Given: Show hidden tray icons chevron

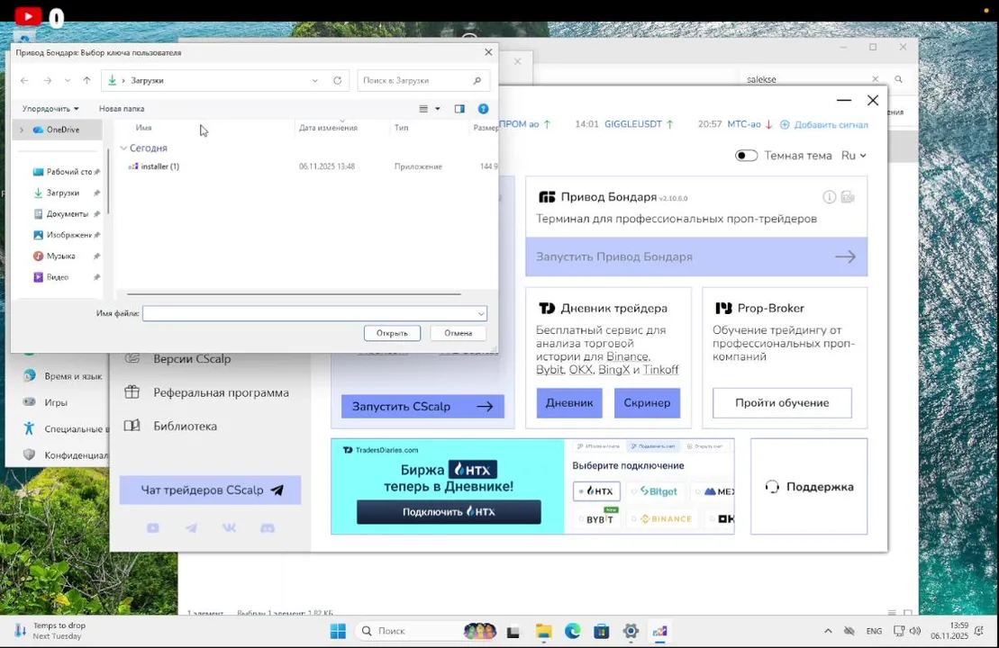Looking at the screenshot, I should [828, 631].
